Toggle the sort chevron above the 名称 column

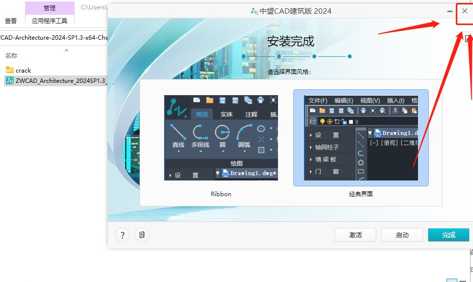[x=67, y=51]
